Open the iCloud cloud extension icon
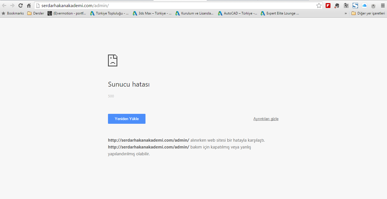The height and width of the screenshot is (199, 387). (x=364, y=5)
